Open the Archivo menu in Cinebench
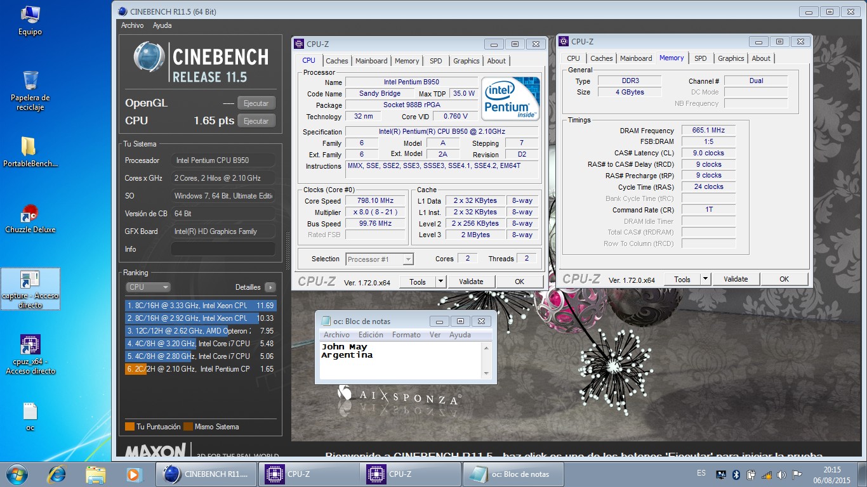Image resolution: width=867 pixels, height=487 pixels. point(132,25)
